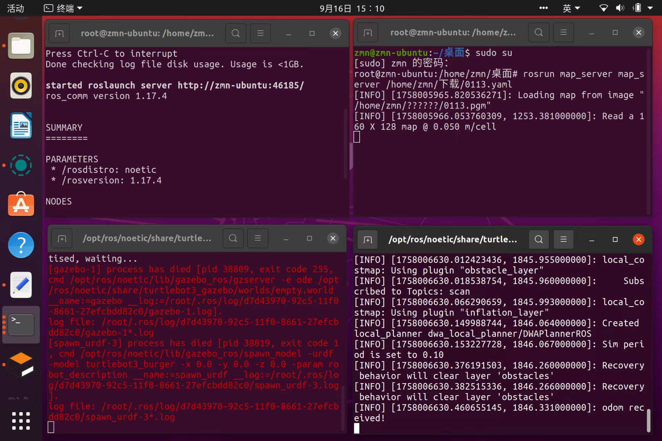Open Files manager from dock

[21, 46]
